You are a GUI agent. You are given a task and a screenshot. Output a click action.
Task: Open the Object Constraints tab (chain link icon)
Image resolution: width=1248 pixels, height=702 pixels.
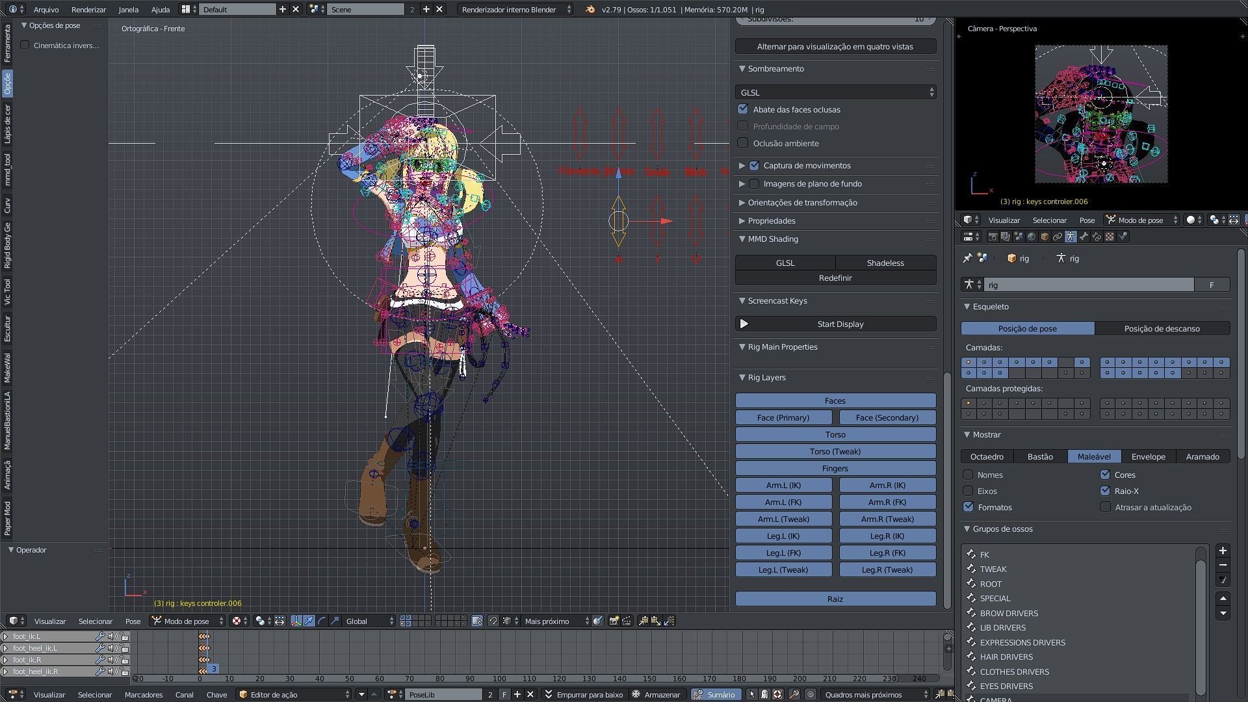click(x=1058, y=237)
